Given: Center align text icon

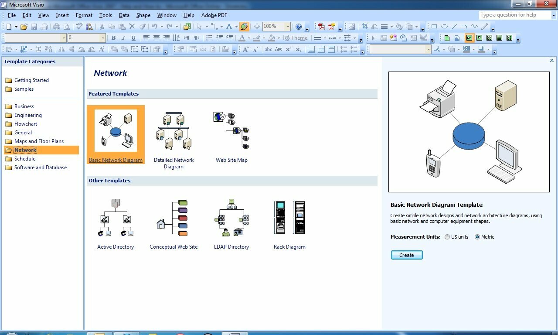Looking at the screenshot, I should tap(156, 38).
